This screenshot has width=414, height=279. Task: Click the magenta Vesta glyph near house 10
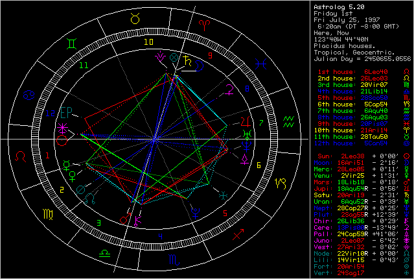160,57
